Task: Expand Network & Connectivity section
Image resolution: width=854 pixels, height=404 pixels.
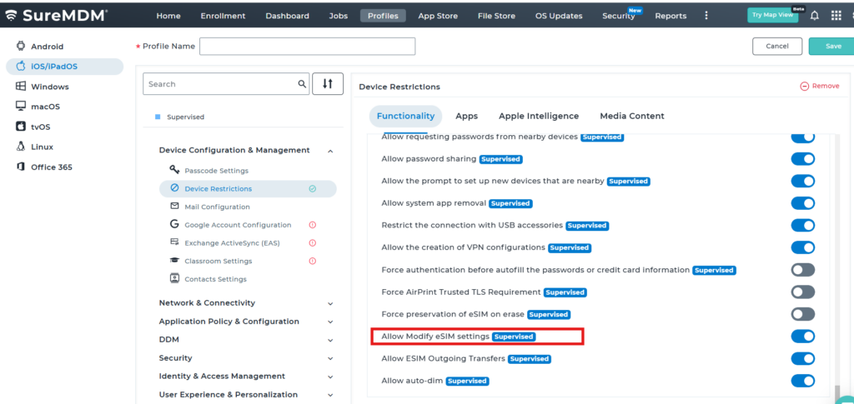Action: (x=330, y=303)
